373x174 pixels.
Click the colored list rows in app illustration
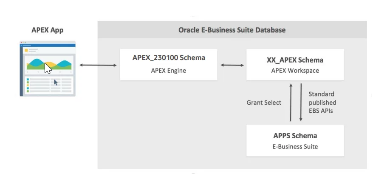click(x=49, y=85)
